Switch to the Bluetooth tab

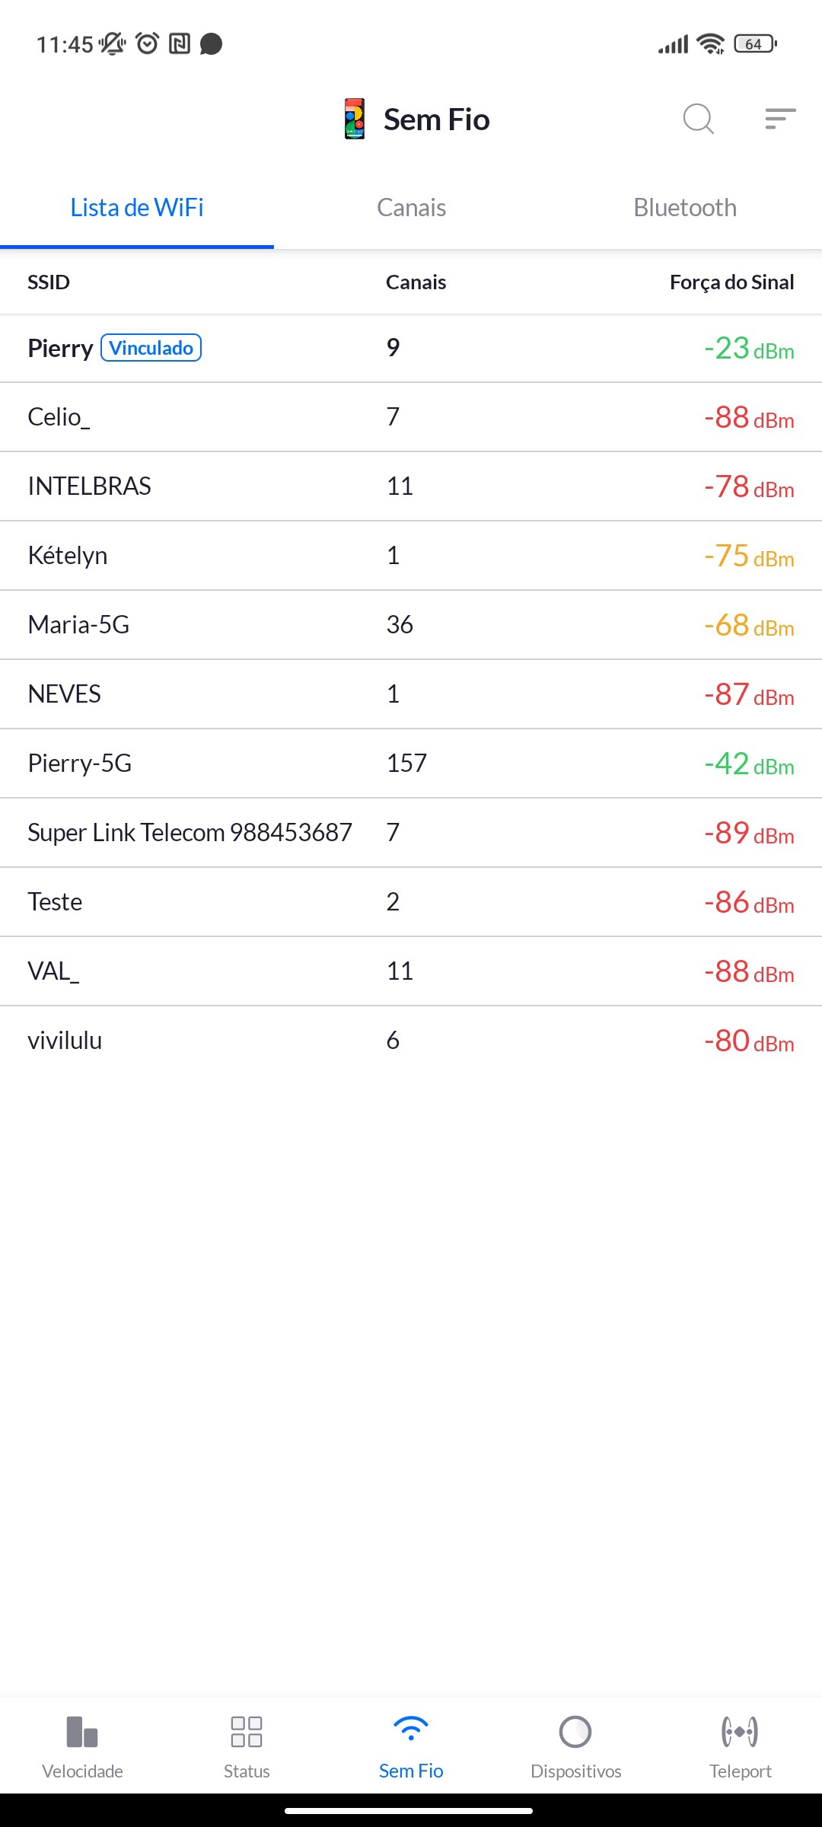685,208
